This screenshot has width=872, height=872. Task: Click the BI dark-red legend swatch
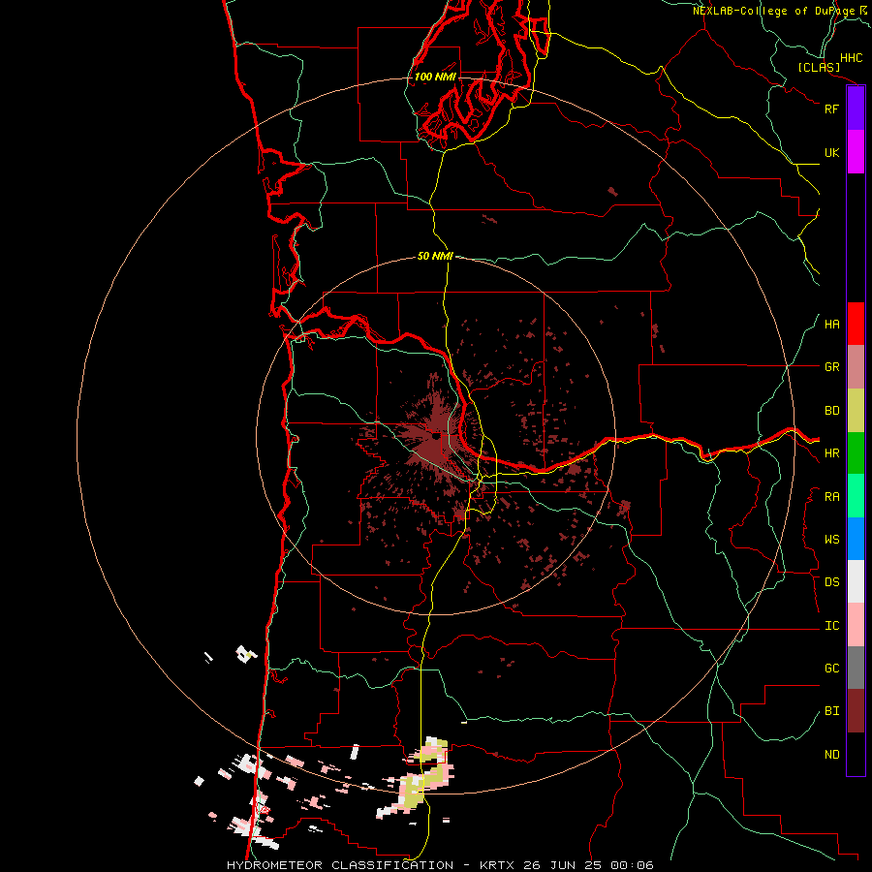pyautogui.click(x=856, y=711)
